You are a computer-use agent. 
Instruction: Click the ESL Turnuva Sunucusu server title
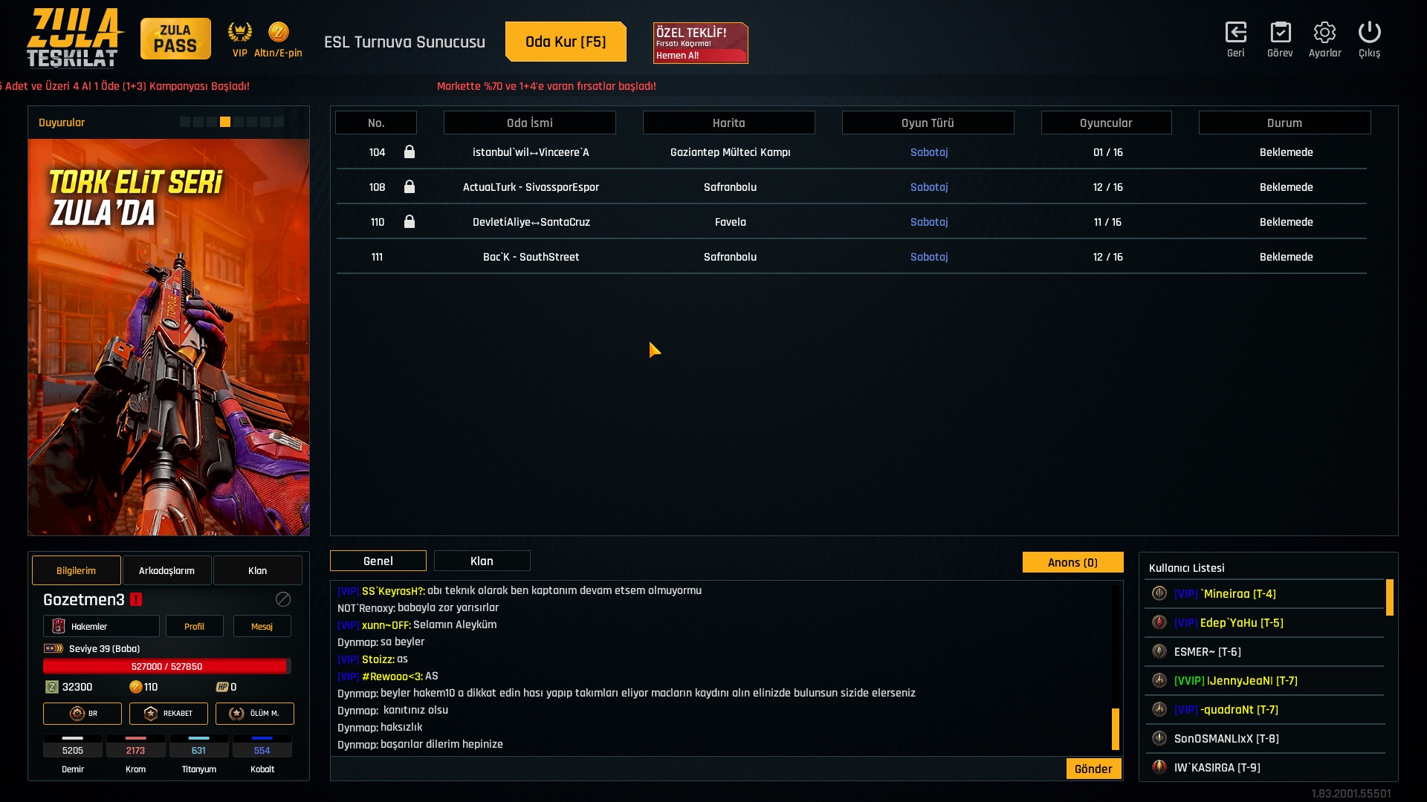pos(404,42)
